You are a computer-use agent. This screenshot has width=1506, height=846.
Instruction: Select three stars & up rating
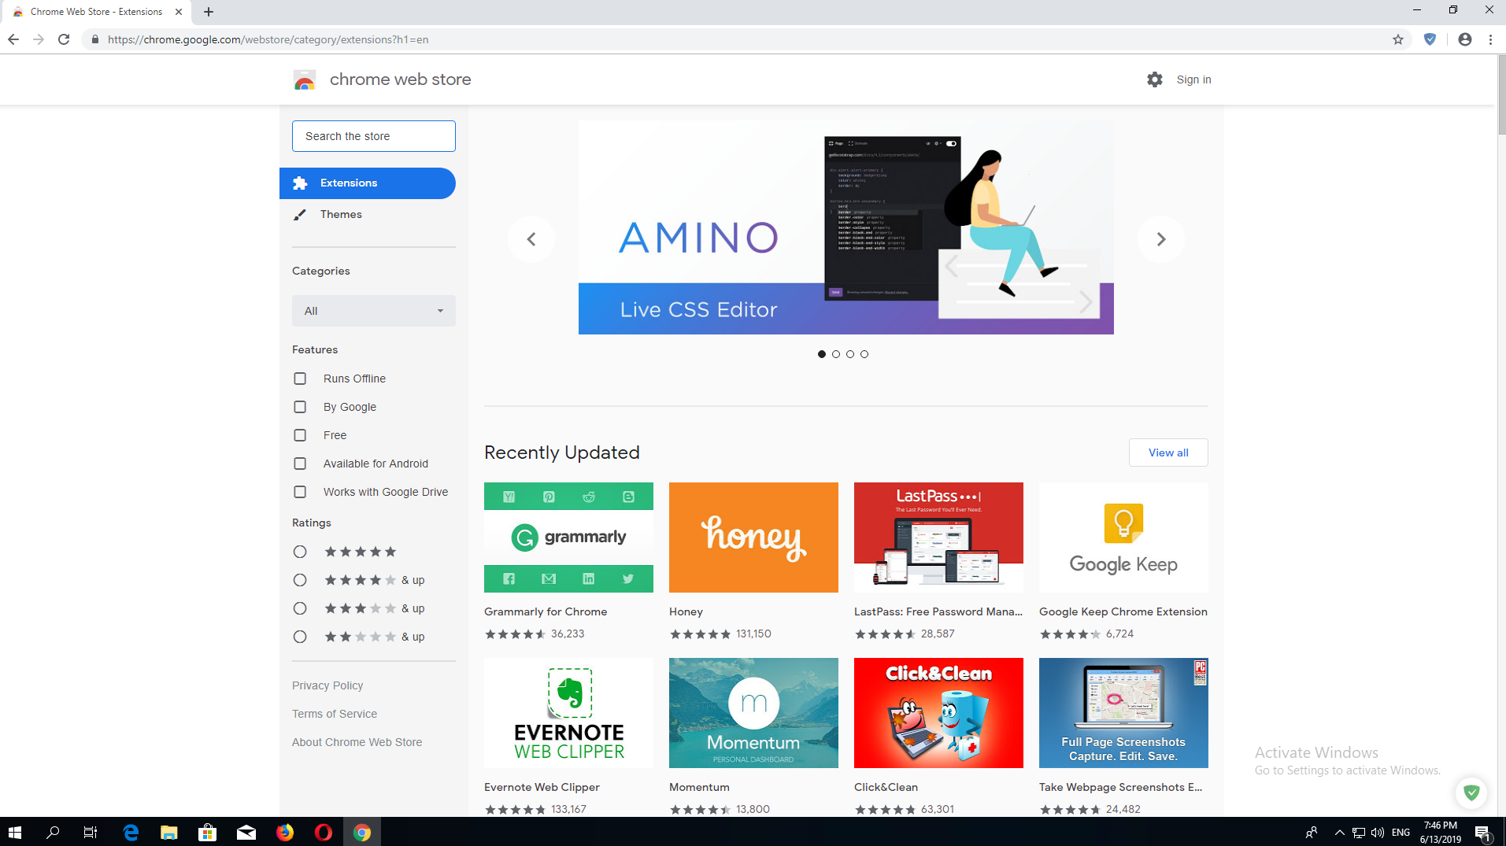[x=300, y=608]
